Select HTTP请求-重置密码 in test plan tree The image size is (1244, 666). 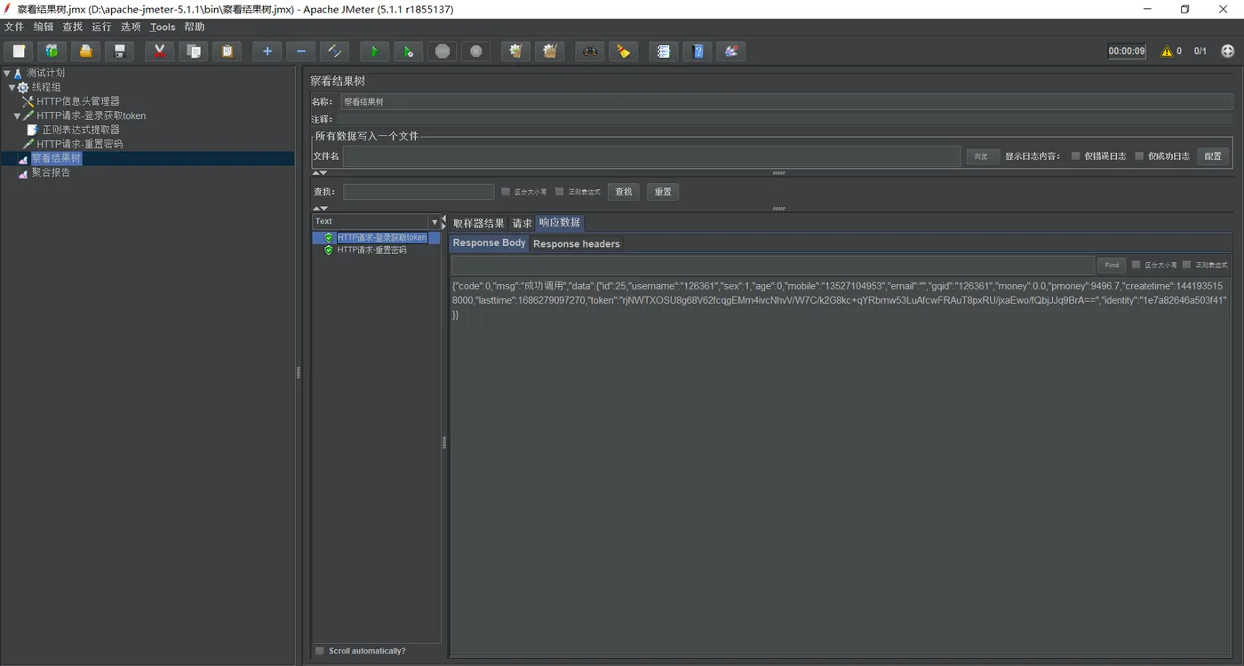click(80, 145)
